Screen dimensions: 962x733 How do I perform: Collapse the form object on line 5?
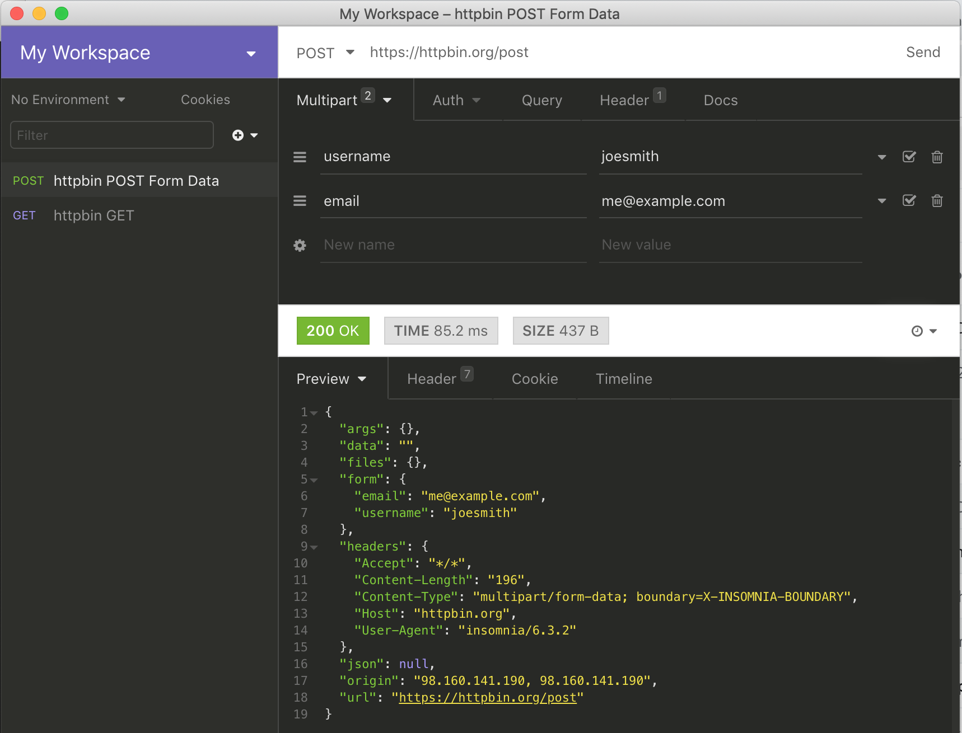(314, 480)
